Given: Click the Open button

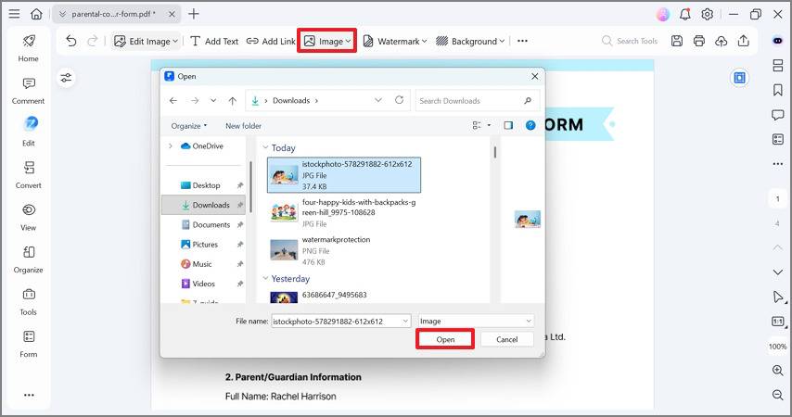Looking at the screenshot, I should click(445, 339).
